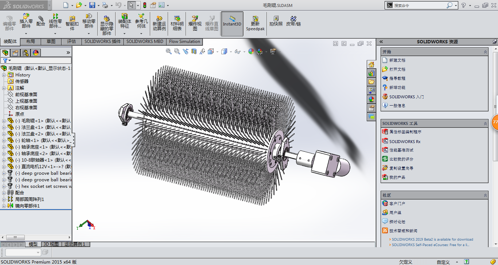Open 插入零部件 insert components tool
The width and height of the screenshot is (498, 265).
(26, 21)
